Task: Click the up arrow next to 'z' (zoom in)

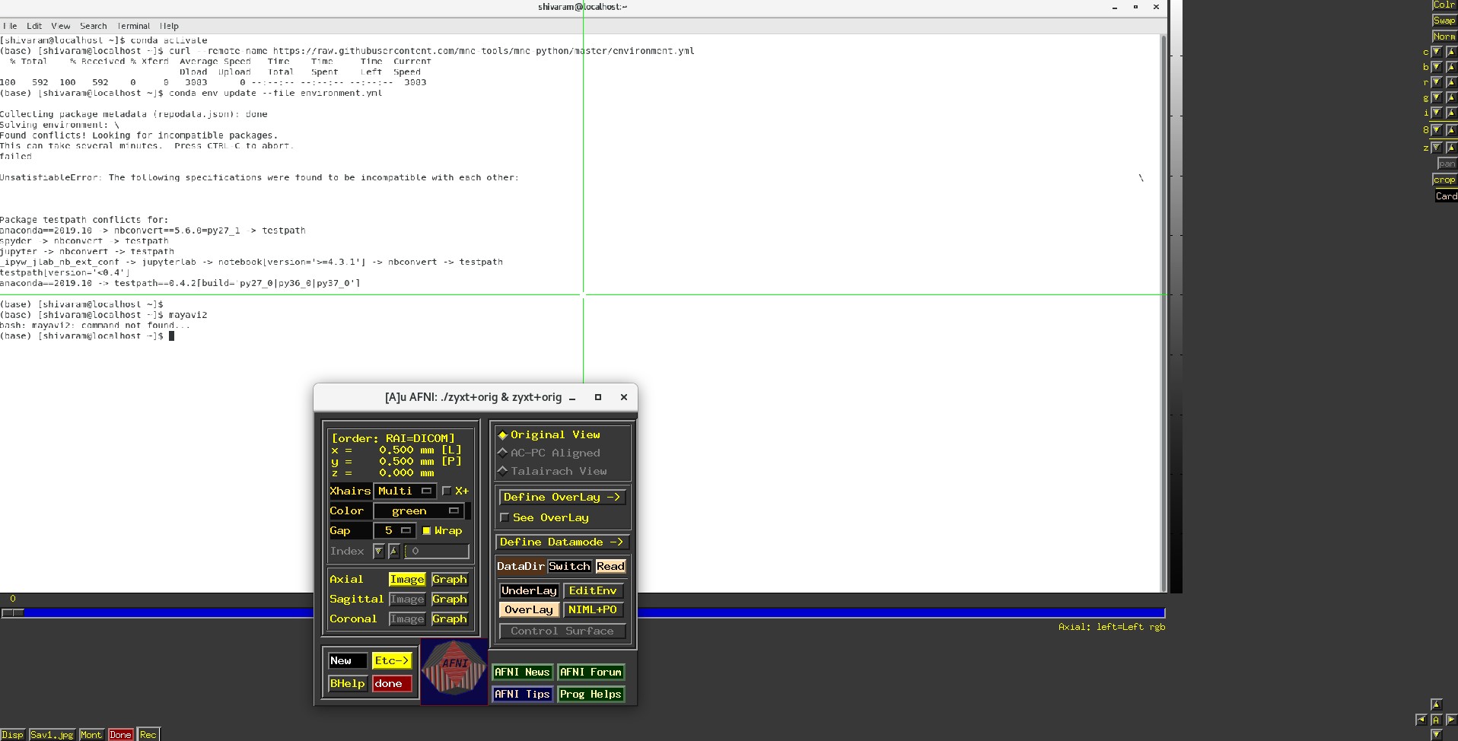Action: point(1451,148)
